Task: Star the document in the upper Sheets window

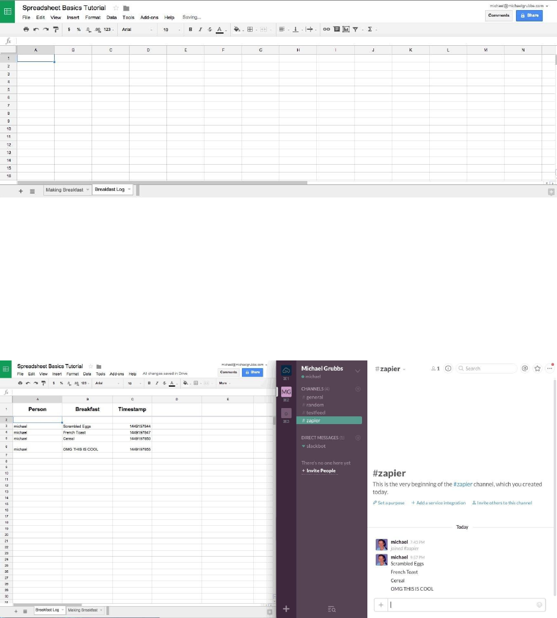Action: (x=116, y=8)
